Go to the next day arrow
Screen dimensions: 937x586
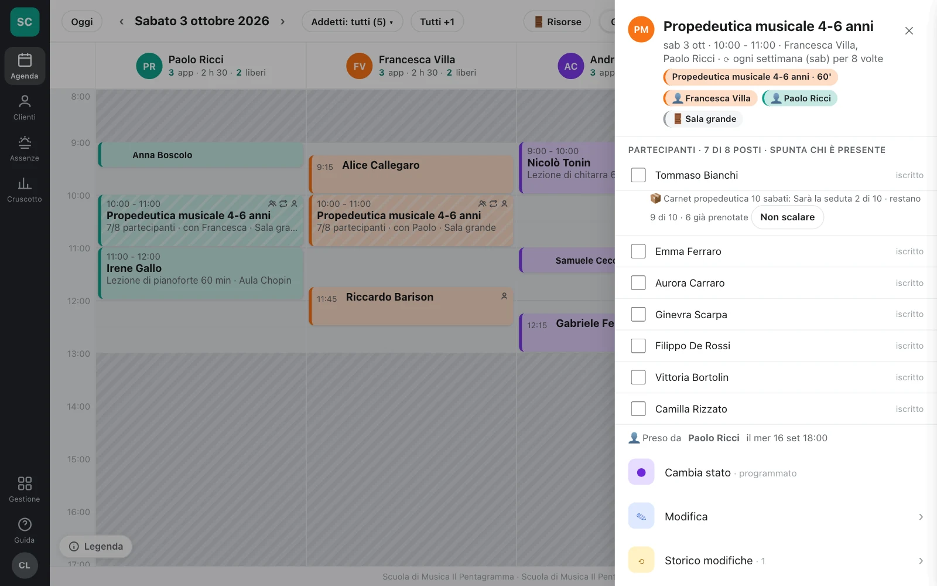tap(283, 22)
